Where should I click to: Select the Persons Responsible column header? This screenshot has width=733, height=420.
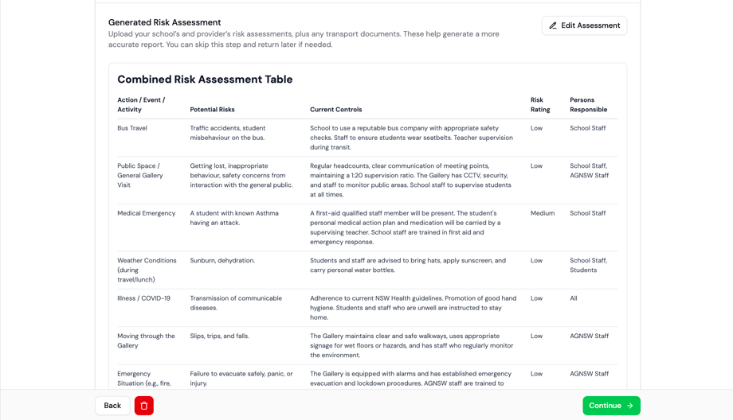coord(588,105)
